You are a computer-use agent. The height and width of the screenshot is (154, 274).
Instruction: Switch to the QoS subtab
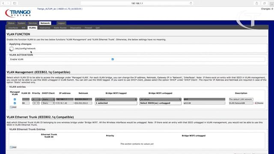[98, 28]
